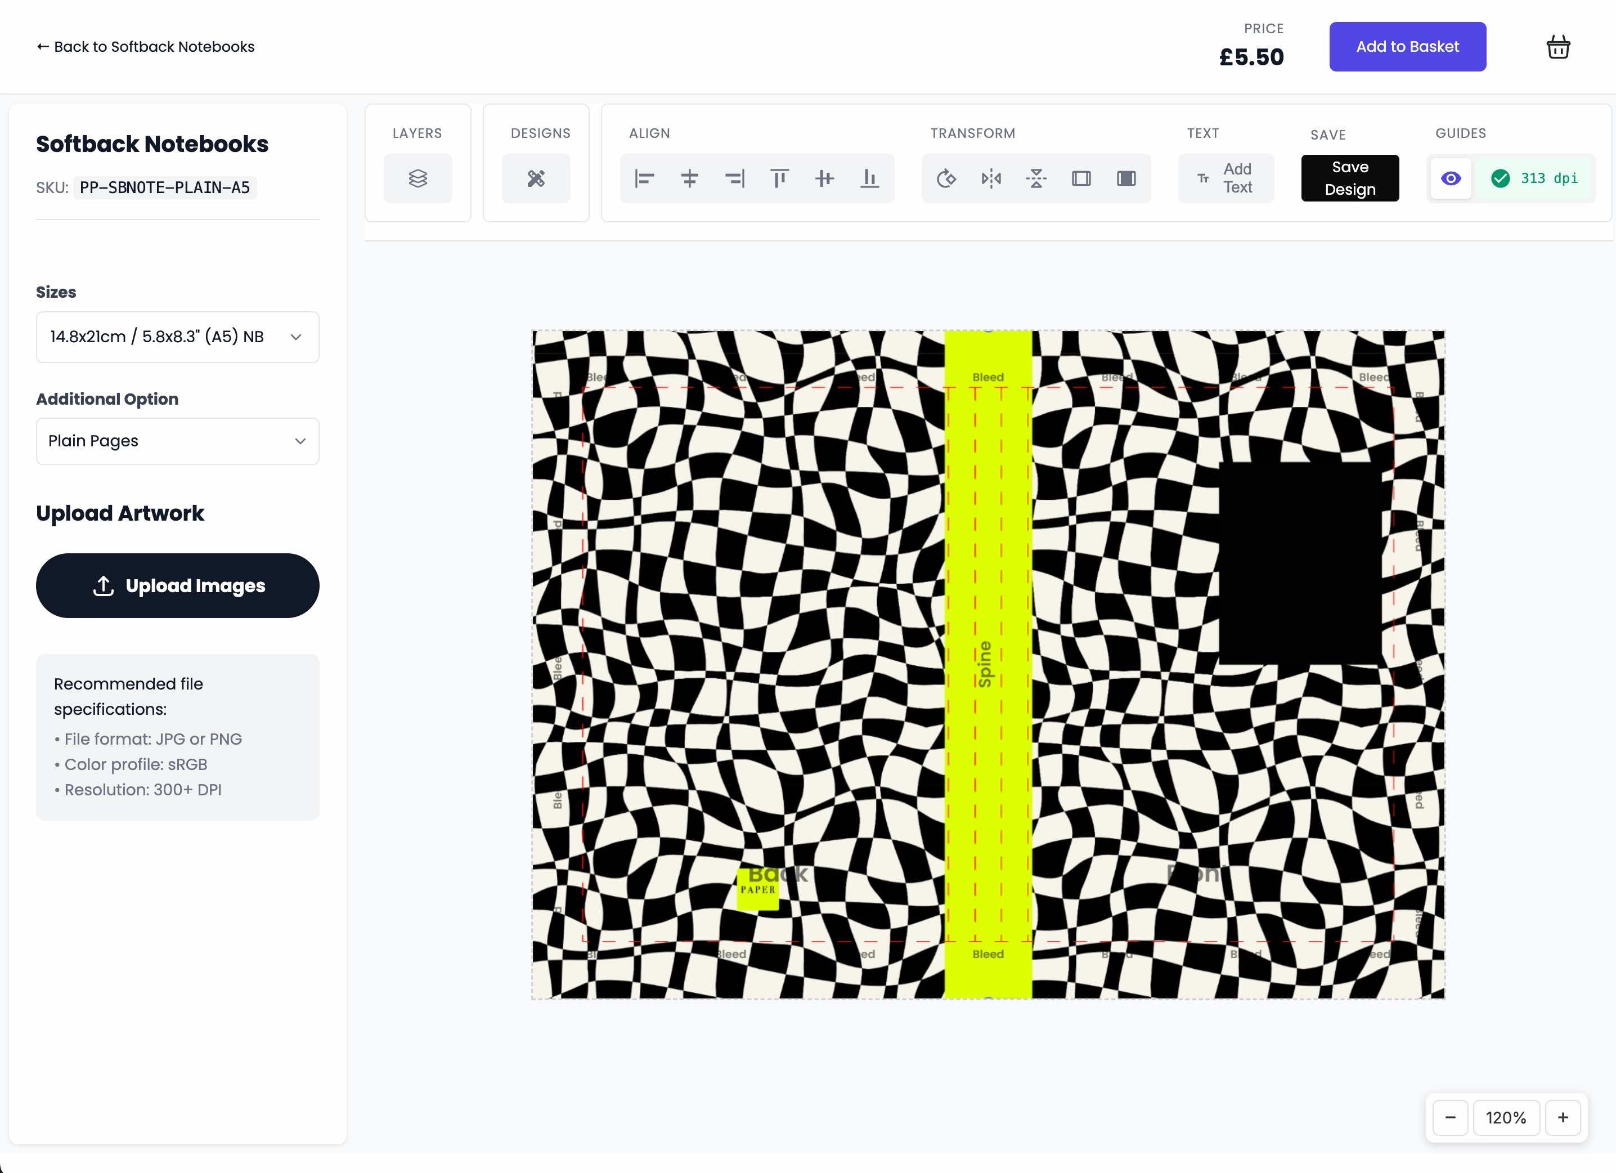Go back to Softback Notebooks
This screenshot has width=1616, height=1173.
pyautogui.click(x=145, y=46)
